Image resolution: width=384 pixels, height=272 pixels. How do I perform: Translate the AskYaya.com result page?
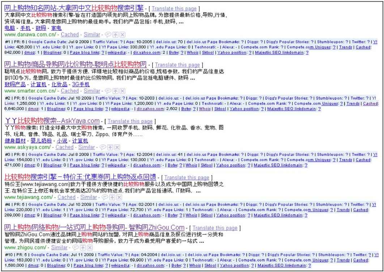(x=130, y=121)
